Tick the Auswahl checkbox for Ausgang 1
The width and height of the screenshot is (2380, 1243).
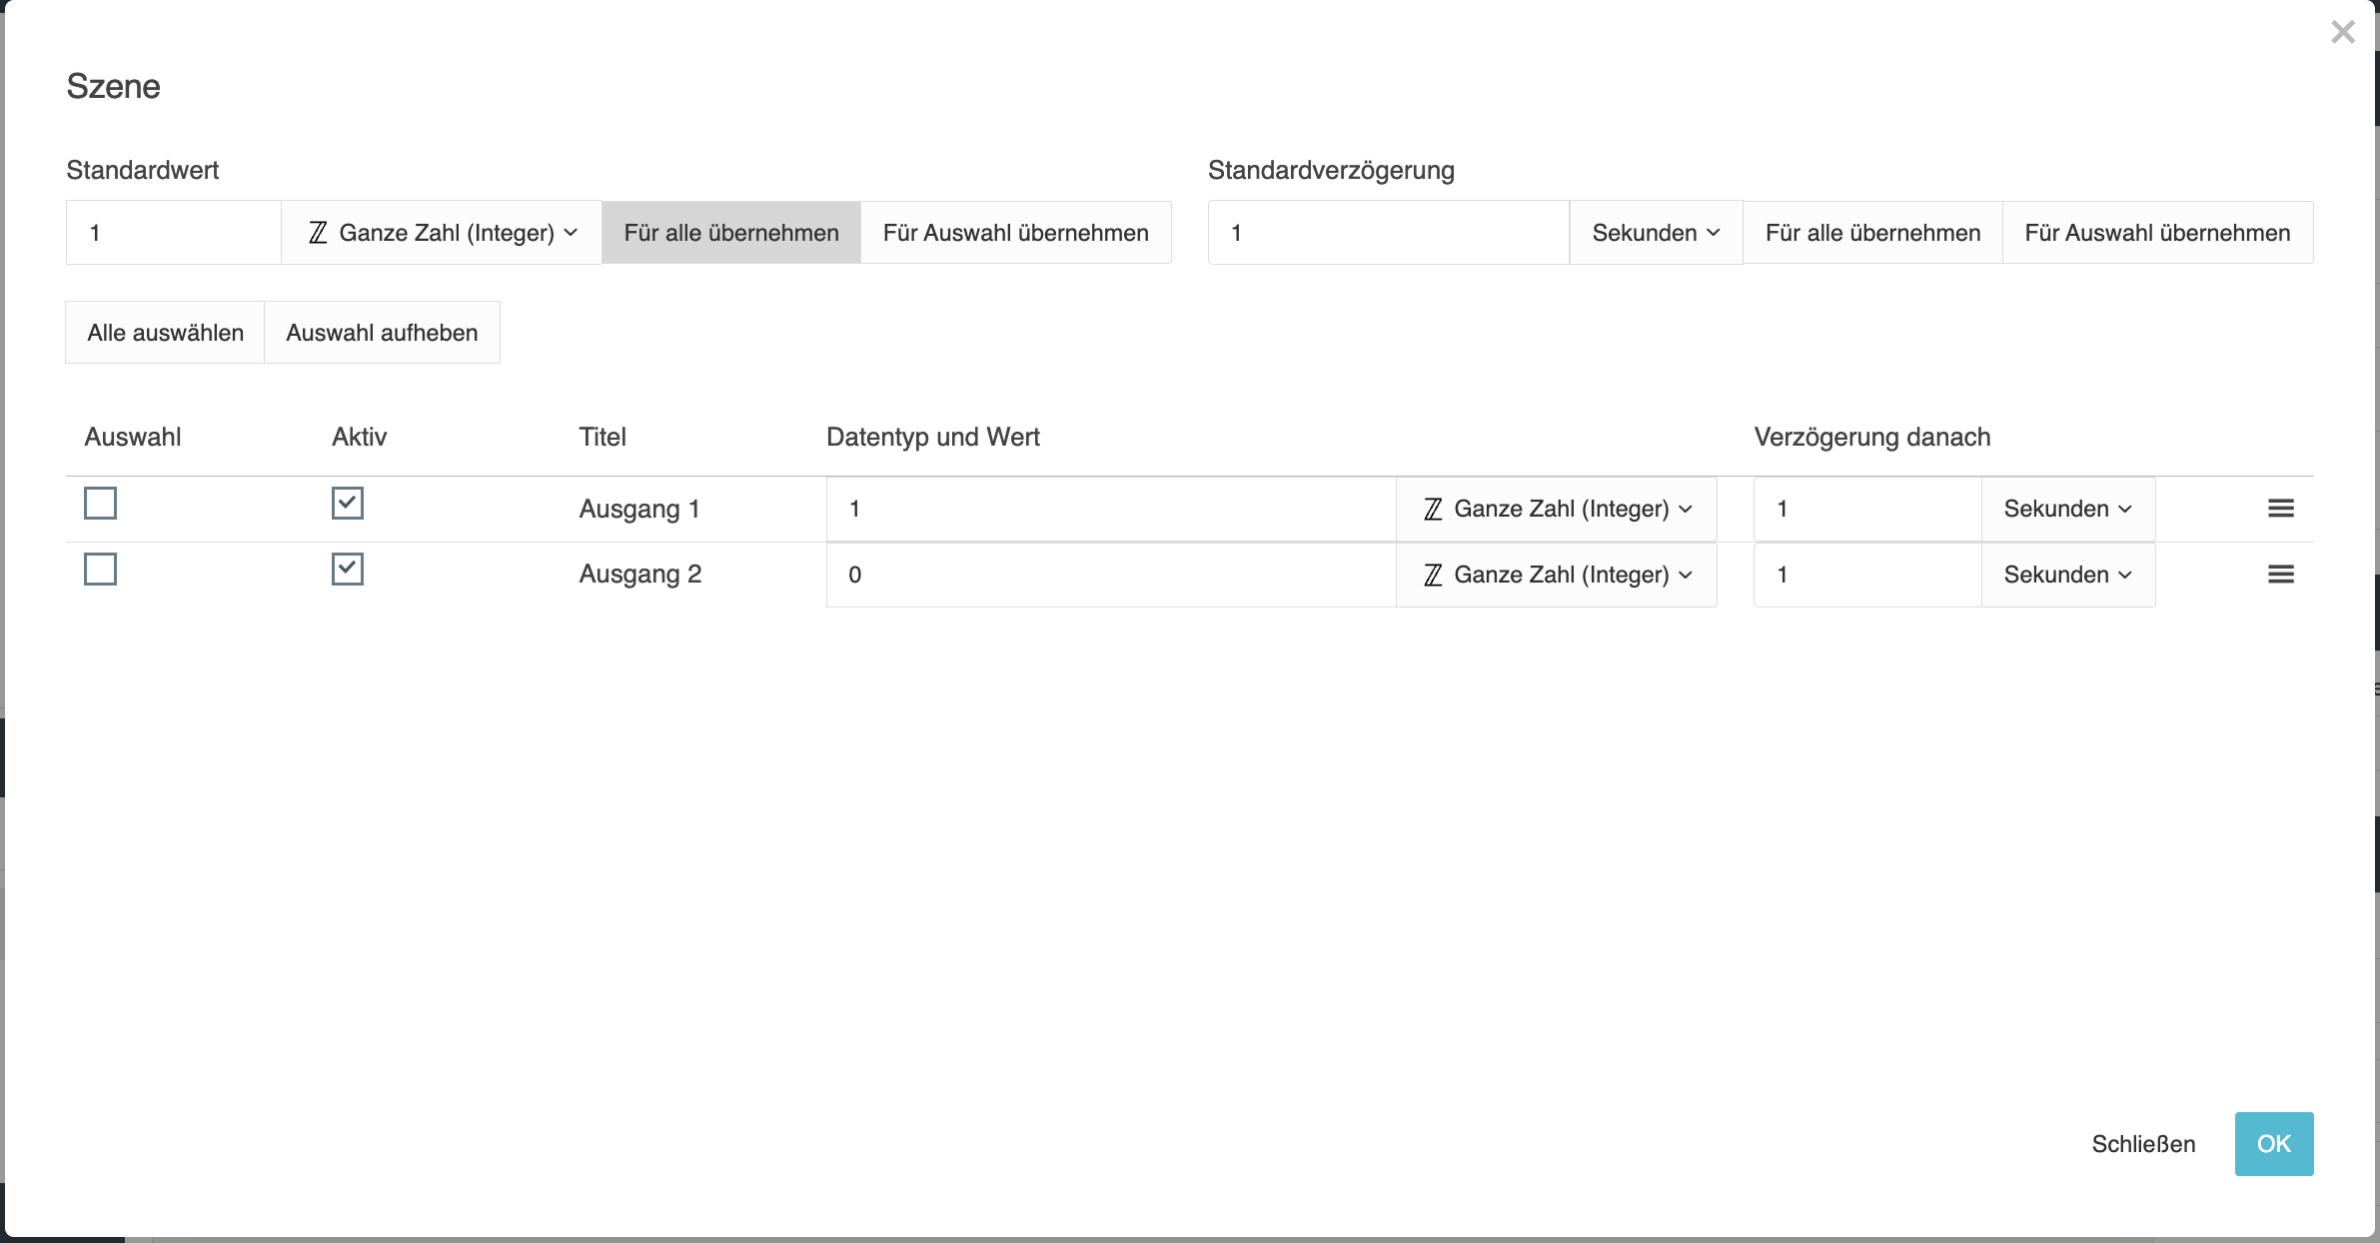coord(100,503)
